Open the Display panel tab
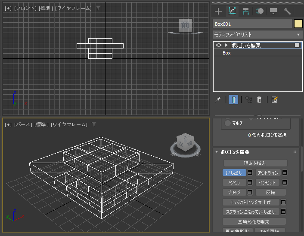 tap(273, 11)
